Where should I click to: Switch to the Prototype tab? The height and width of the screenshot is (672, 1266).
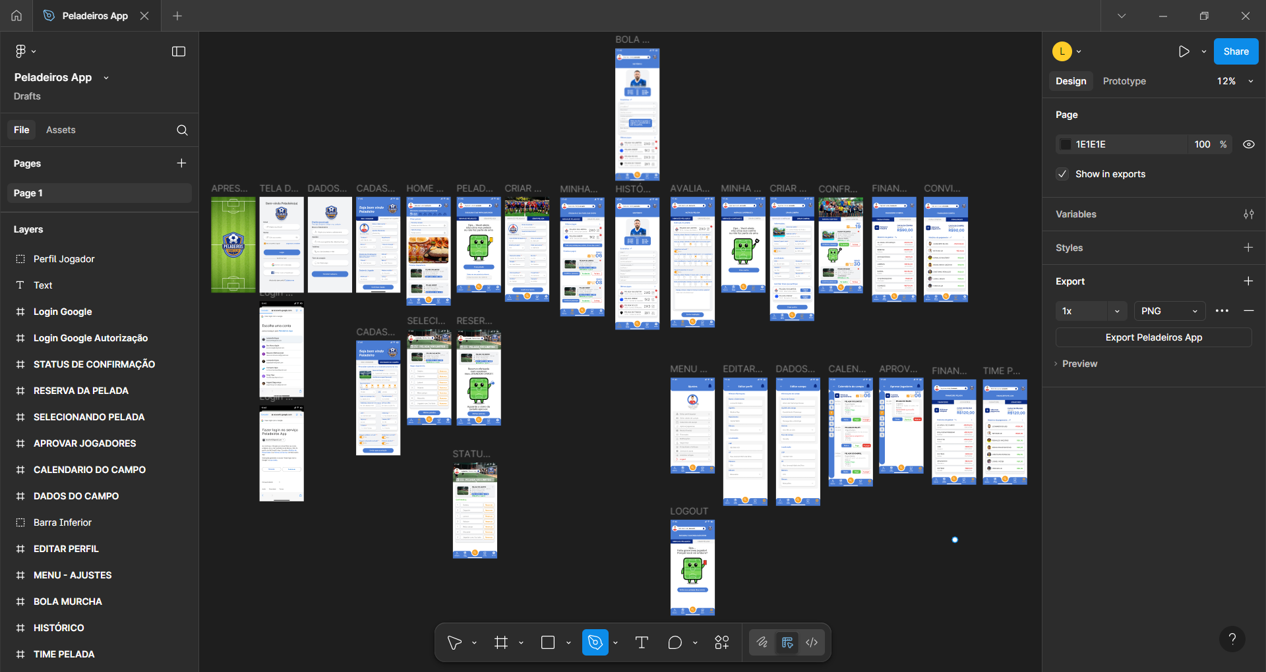[1124, 81]
